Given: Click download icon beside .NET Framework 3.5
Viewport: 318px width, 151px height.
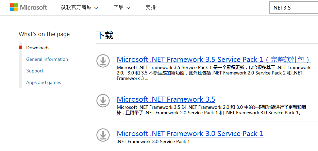Looking at the screenshot, I should click(x=103, y=100).
